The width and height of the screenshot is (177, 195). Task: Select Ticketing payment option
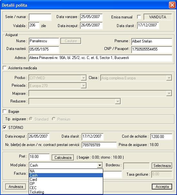(66, 192)
